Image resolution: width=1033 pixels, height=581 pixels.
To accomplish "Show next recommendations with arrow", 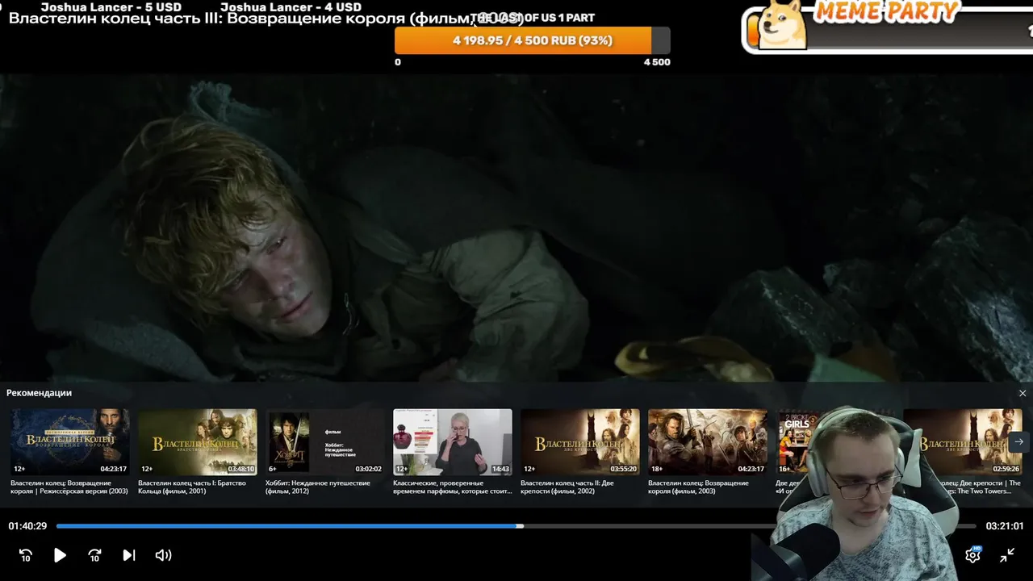I will tap(1018, 441).
